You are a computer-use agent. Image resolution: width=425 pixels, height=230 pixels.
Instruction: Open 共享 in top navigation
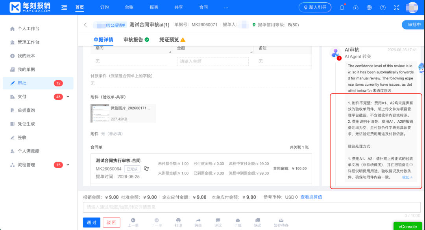pyautogui.click(x=179, y=7)
